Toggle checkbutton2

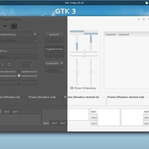(x=8, y=76)
